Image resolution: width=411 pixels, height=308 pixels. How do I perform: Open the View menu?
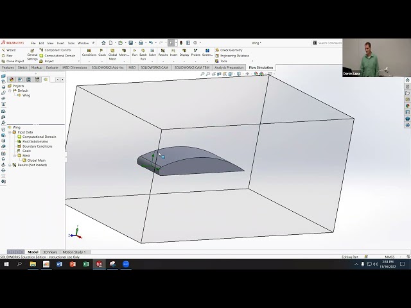(50, 43)
